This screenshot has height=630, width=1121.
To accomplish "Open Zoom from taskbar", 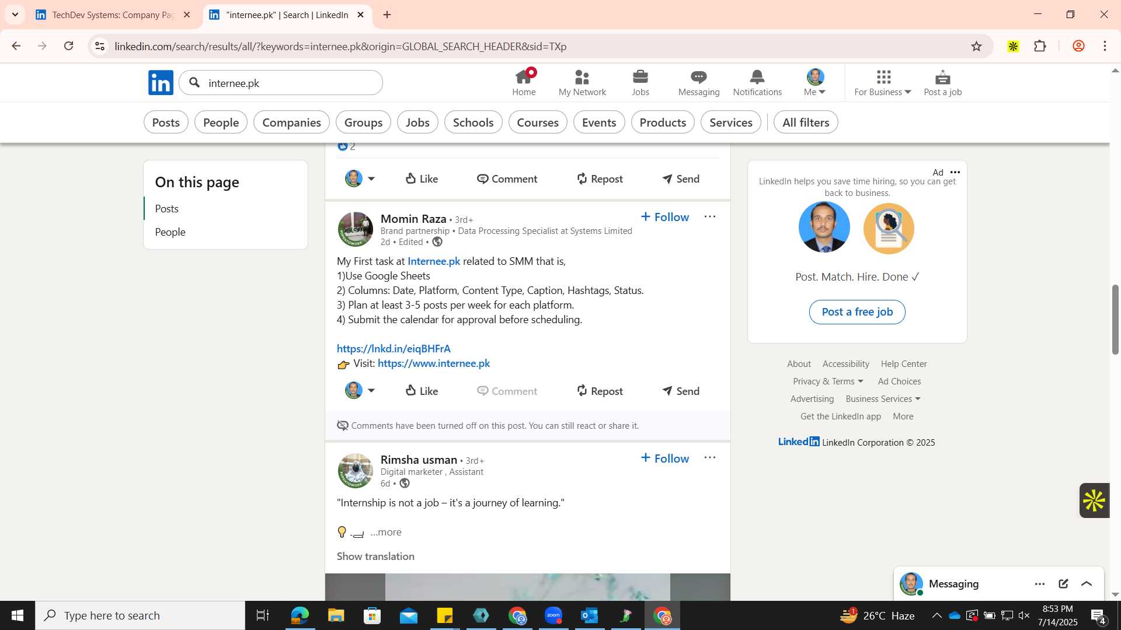I will tap(553, 615).
